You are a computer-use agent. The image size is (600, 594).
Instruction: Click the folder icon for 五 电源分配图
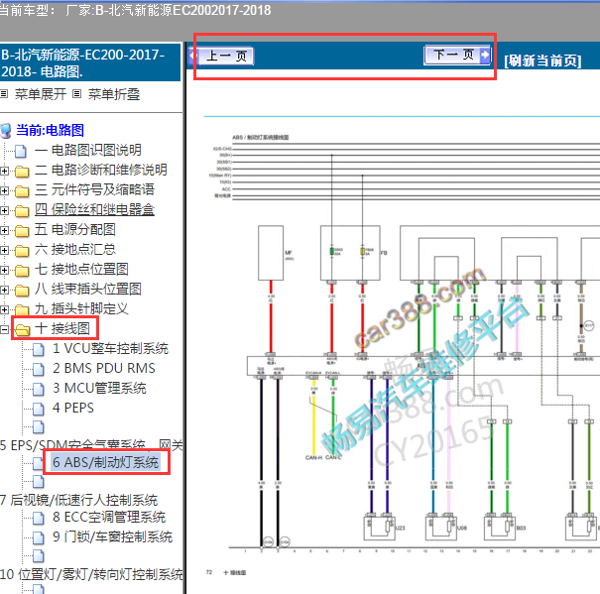tap(22, 231)
